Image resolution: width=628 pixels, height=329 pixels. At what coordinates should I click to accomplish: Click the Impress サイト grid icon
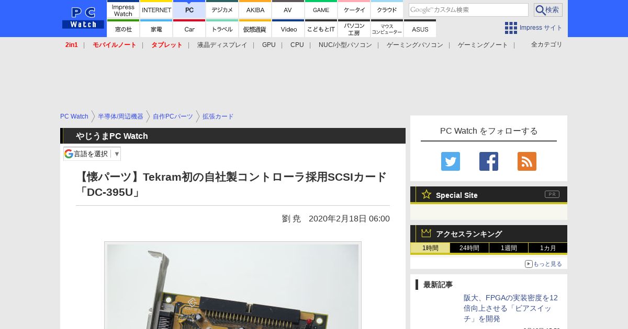tap(511, 28)
